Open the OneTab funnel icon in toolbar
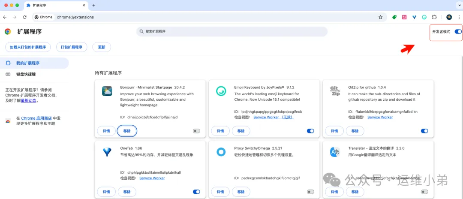This screenshot has width=463, height=199. 414,17
